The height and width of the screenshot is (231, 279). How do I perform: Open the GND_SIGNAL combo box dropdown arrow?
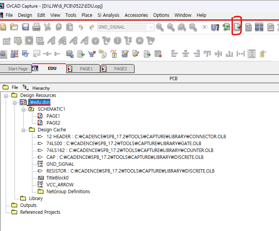[151, 27]
